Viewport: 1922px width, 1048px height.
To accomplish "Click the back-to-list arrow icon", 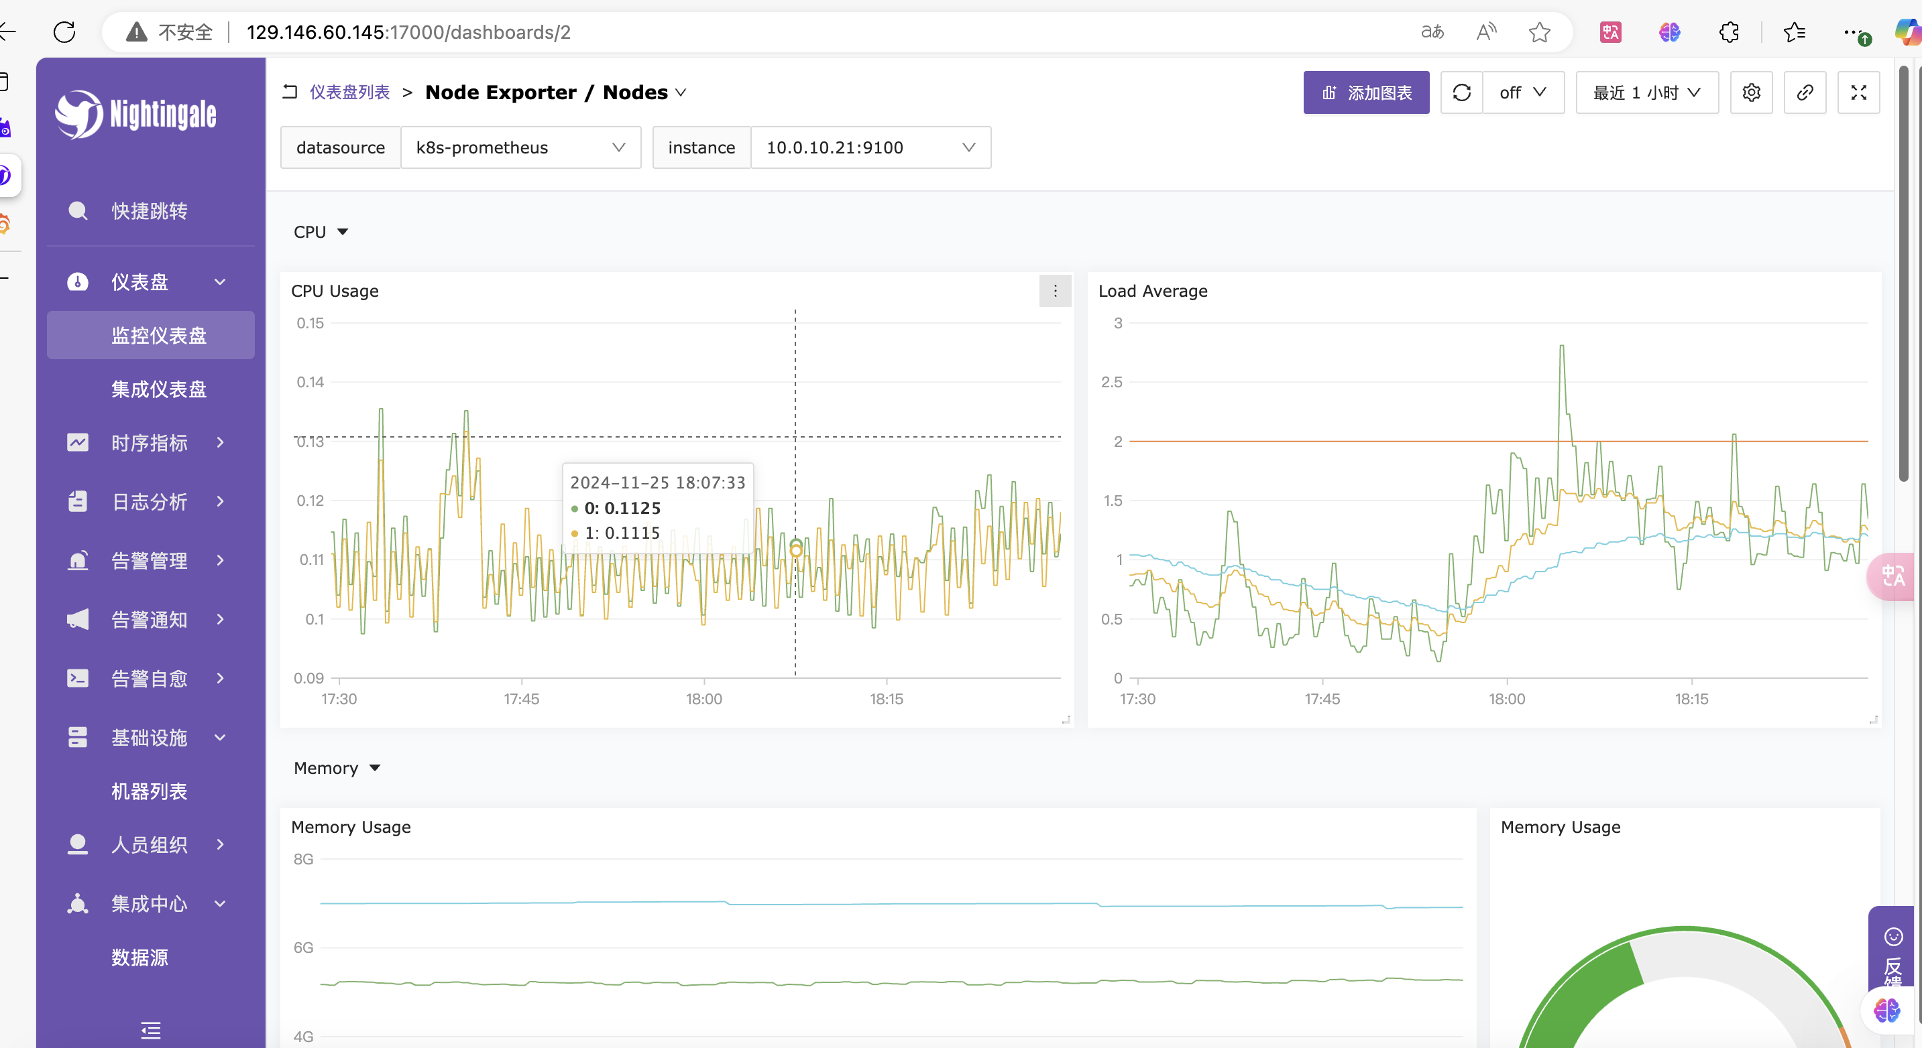I will pos(290,92).
